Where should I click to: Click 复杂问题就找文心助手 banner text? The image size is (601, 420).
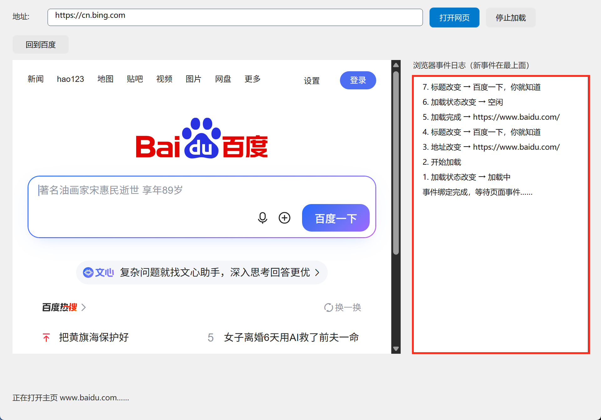tap(215, 272)
